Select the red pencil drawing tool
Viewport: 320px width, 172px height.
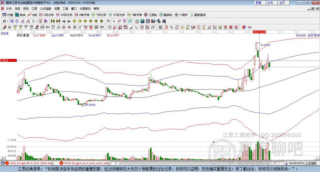[4, 27]
